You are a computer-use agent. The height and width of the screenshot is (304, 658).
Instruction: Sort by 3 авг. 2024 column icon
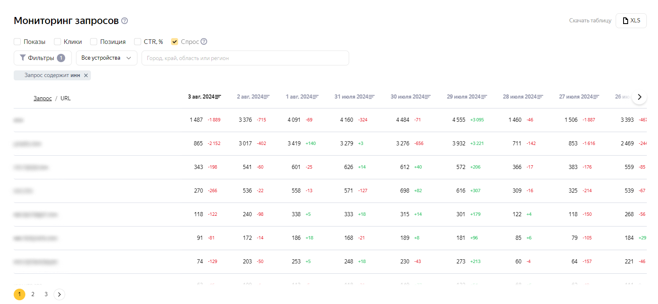coord(218,97)
